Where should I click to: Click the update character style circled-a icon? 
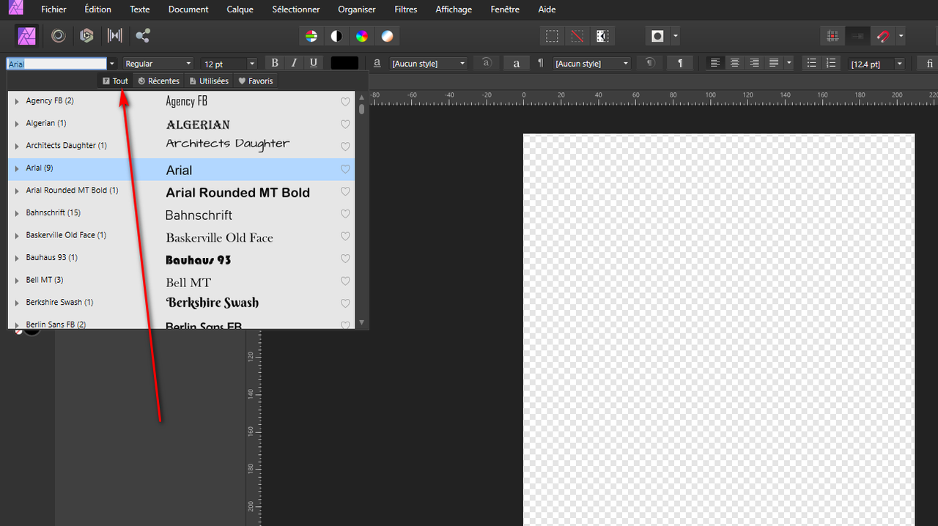tap(486, 63)
